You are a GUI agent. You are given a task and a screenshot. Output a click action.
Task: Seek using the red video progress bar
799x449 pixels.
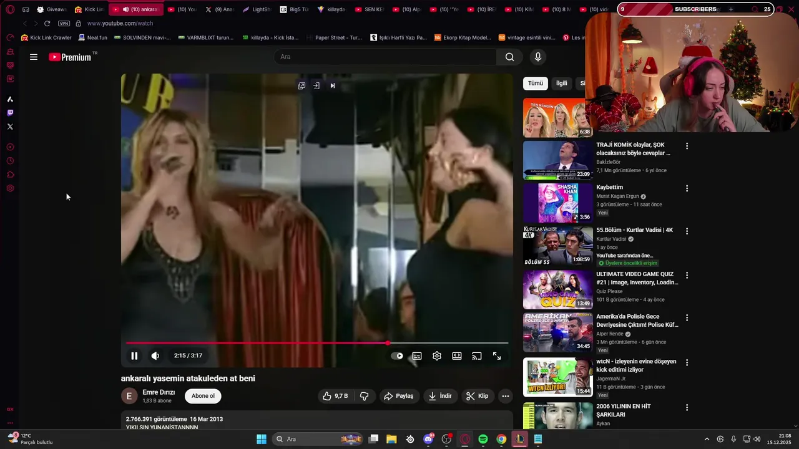coord(317,343)
